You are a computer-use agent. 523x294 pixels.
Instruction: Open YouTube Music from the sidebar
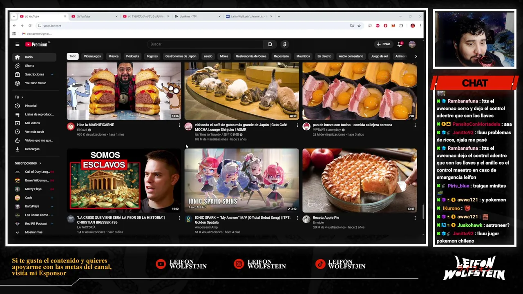[x=34, y=83]
